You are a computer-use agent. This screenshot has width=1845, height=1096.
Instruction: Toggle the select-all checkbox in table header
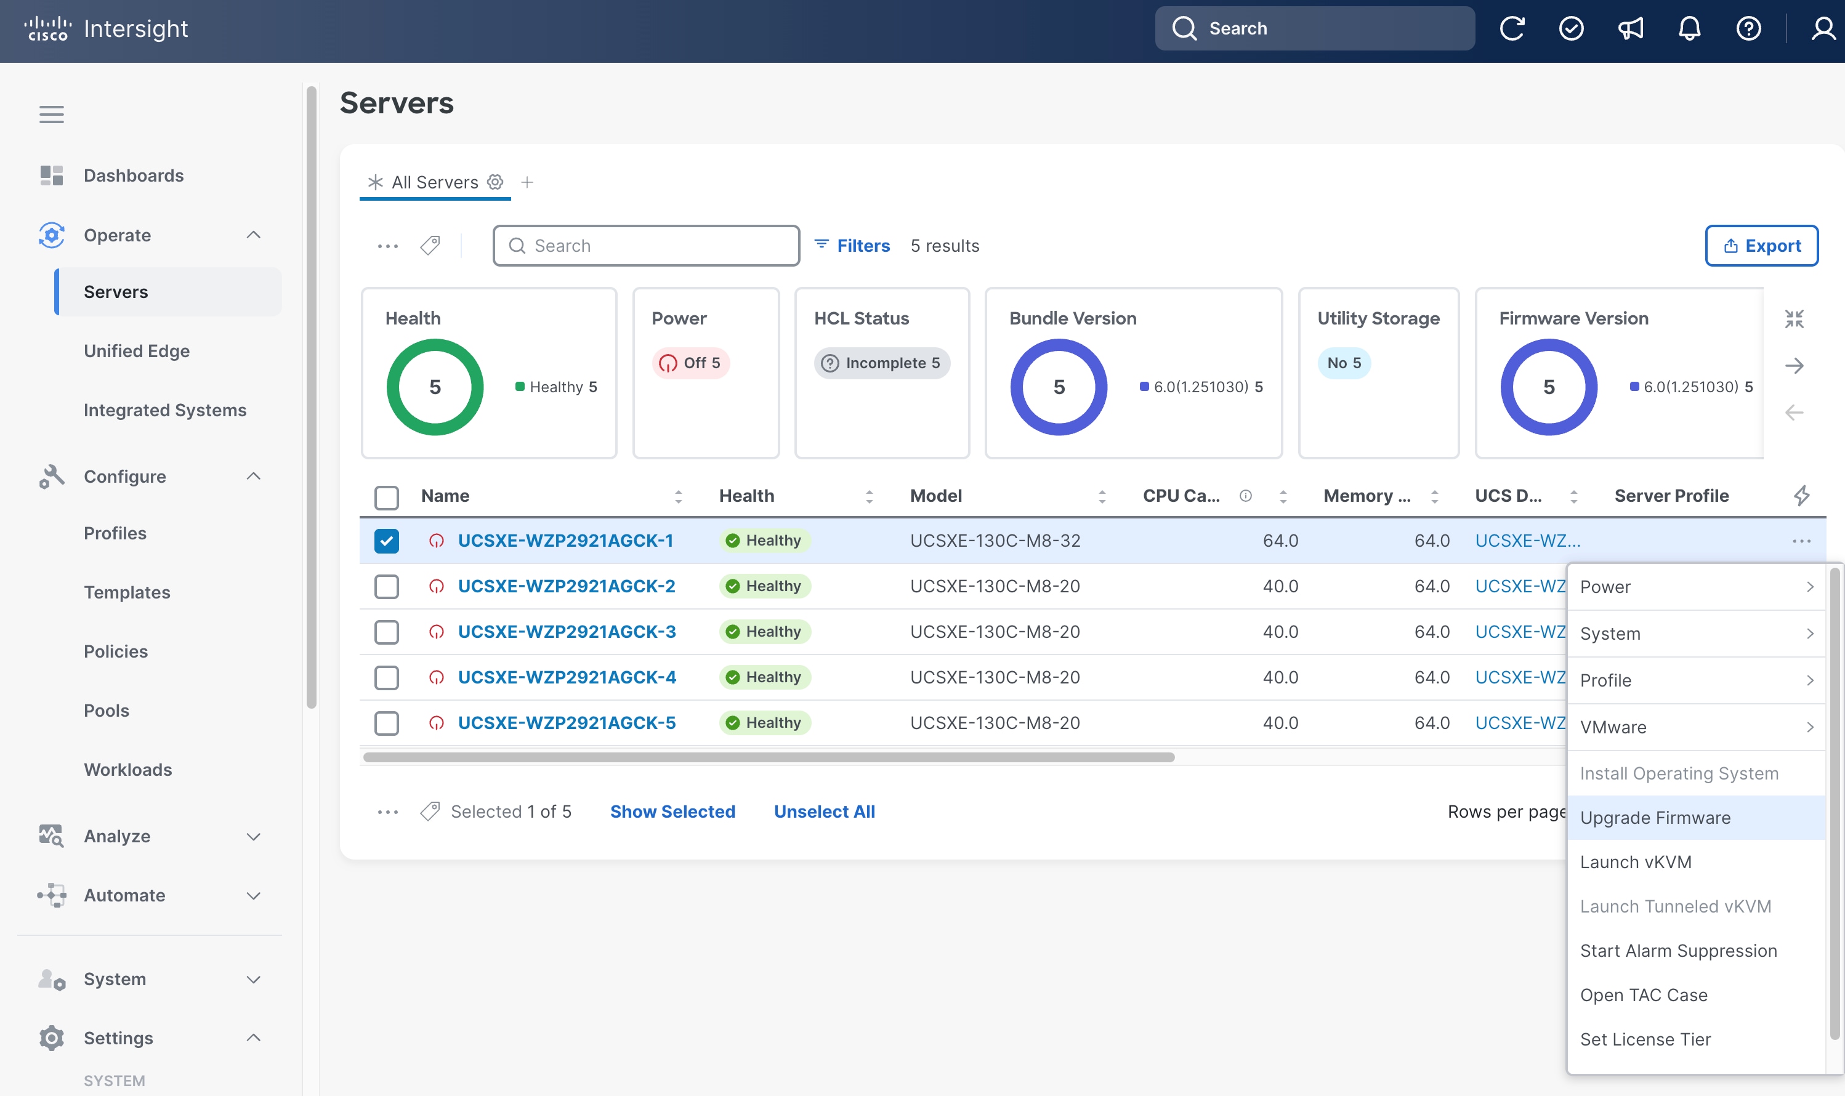point(386,497)
